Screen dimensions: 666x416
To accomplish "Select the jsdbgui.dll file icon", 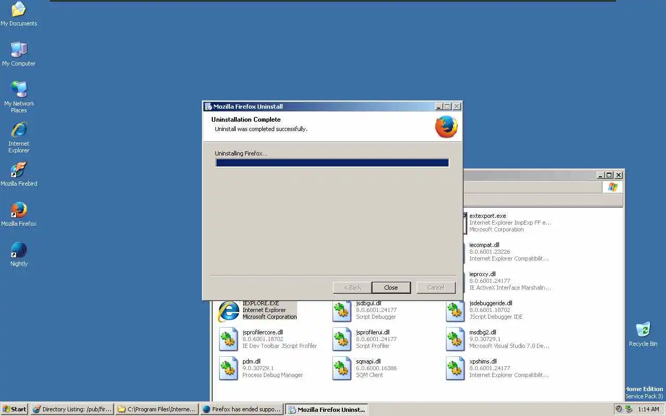I will coord(342,310).
